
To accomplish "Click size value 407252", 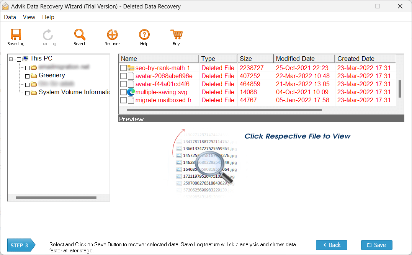I will click(250, 76).
